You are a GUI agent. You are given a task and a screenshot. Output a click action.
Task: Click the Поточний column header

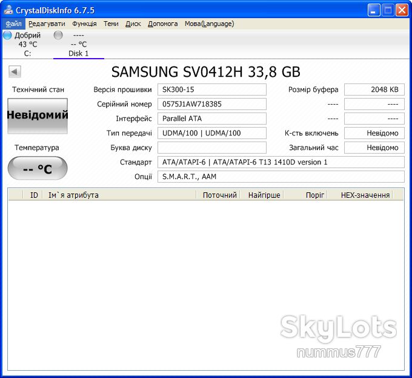pos(218,195)
